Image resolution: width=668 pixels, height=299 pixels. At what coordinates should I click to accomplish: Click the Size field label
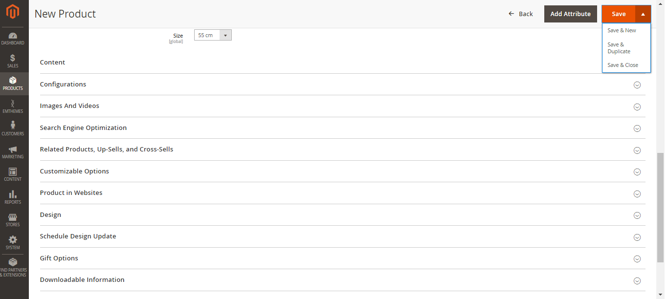(x=178, y=36)
